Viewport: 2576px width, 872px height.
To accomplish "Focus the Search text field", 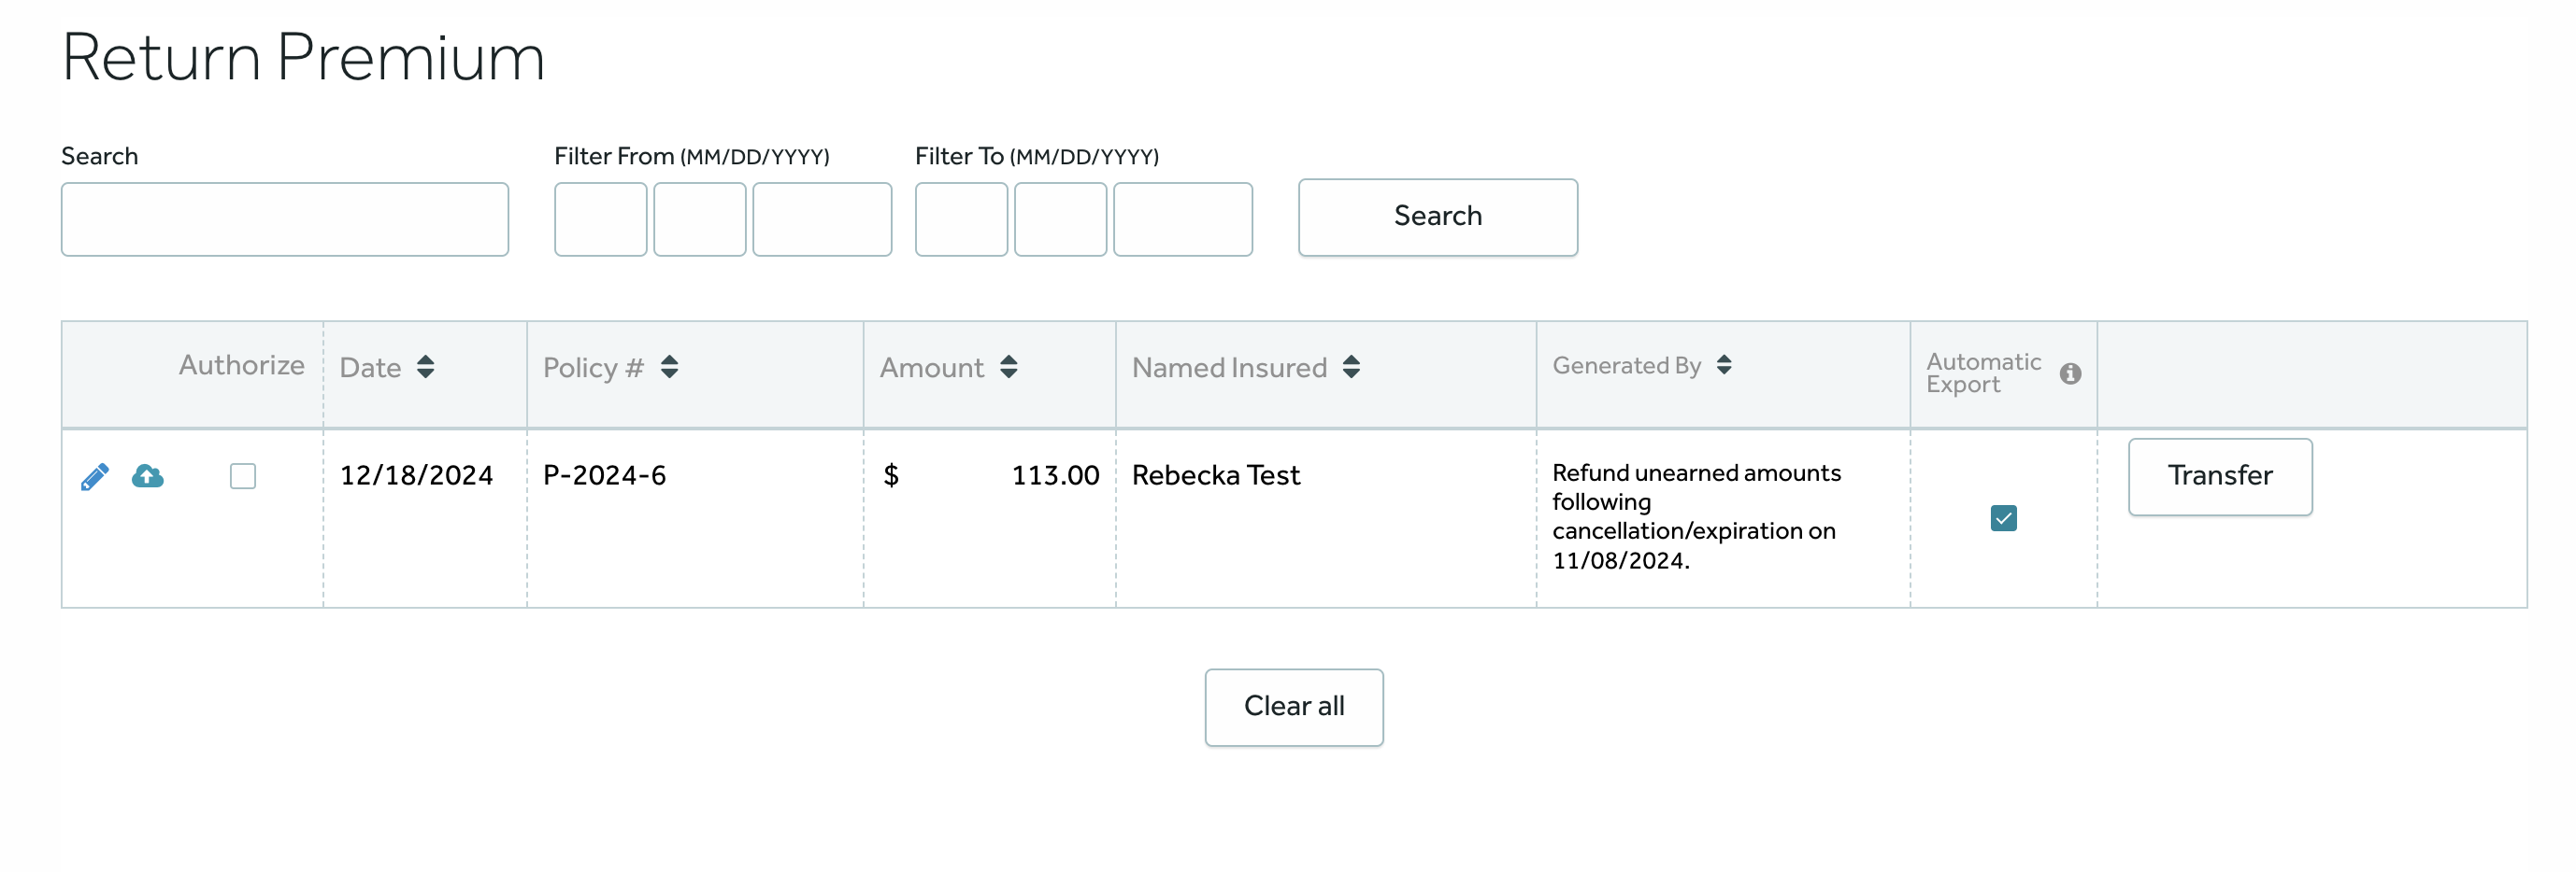I will coord(285,218).
